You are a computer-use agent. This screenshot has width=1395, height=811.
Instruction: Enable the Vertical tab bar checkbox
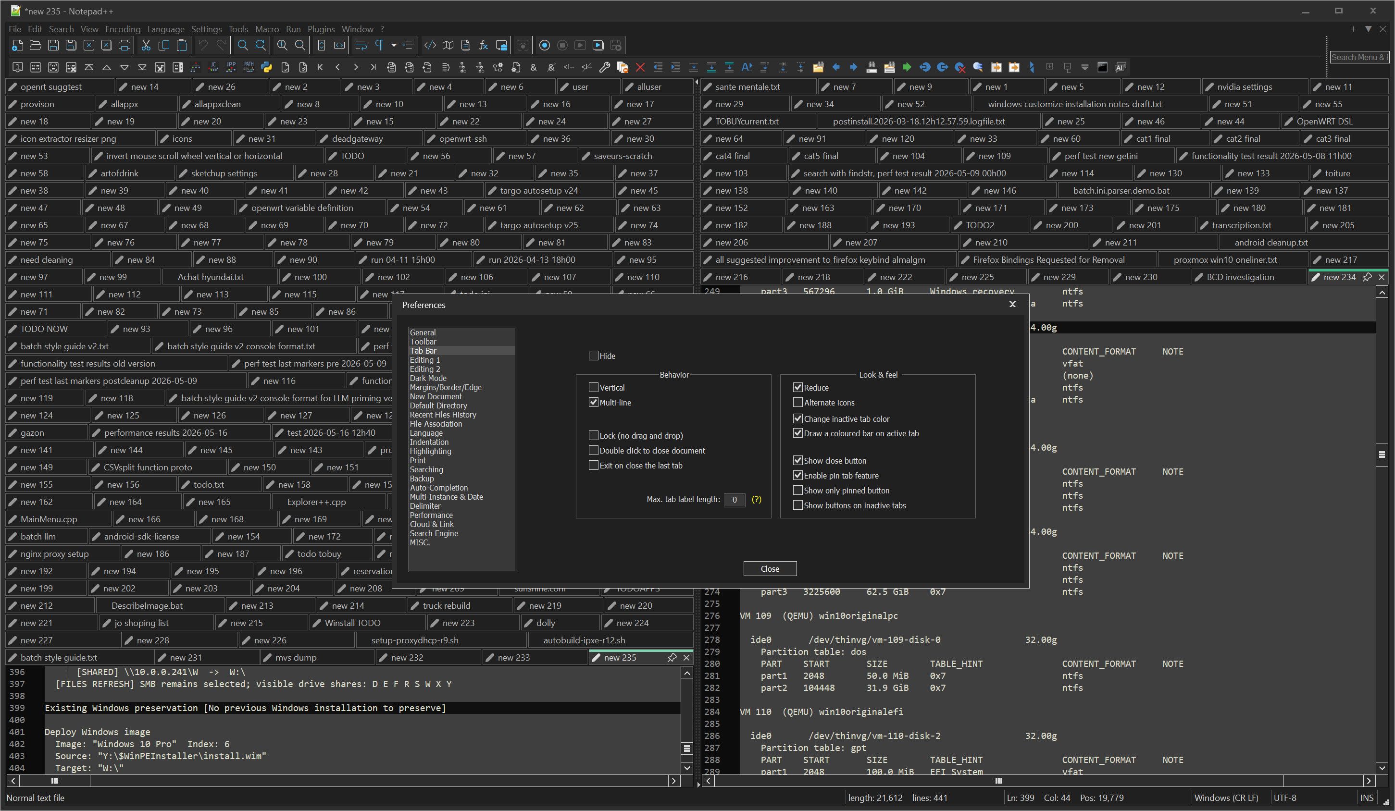594,387
